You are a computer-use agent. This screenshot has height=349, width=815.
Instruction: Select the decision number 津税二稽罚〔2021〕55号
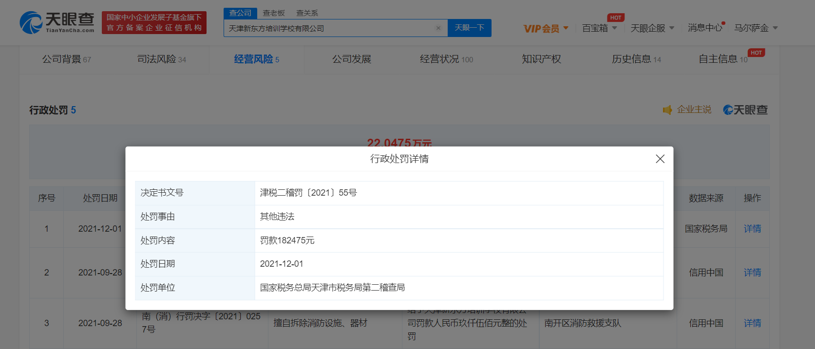(x=308, y=193)
